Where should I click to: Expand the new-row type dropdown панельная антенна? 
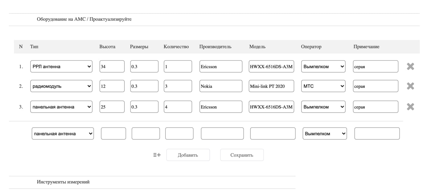tap(63, 134)
